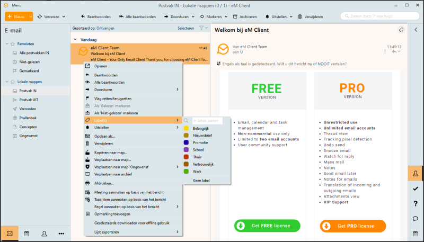Choose Opslaan als... in context menu
This screenshot has width=424, height=242.
[133, 137]
